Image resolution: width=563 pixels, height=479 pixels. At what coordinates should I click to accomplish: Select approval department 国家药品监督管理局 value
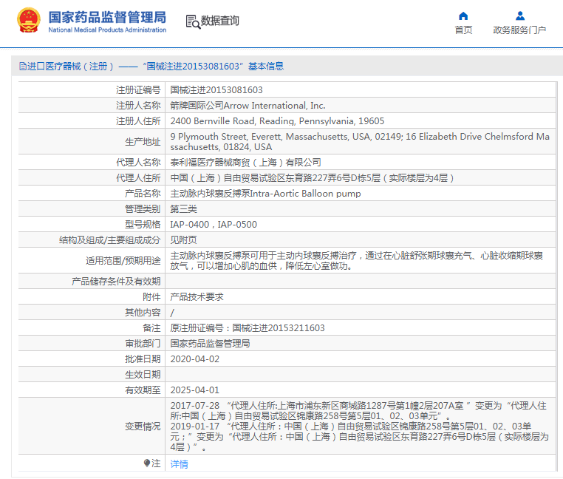pyautogui.click(x=210, y=344)
